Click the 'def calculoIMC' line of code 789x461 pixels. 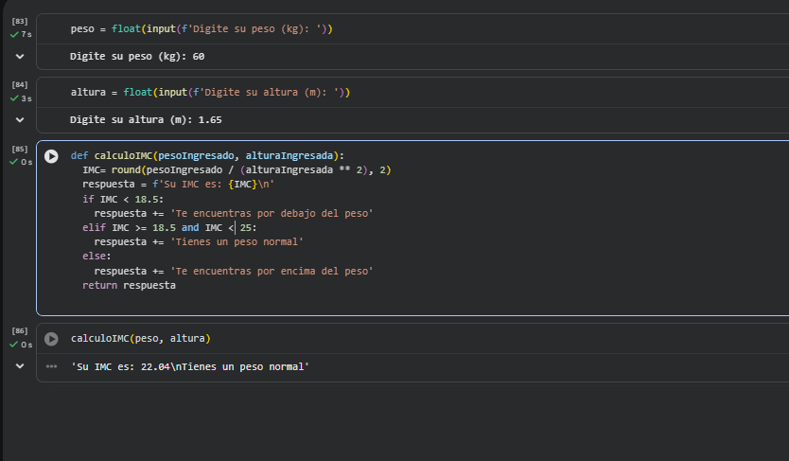point(208,155)
